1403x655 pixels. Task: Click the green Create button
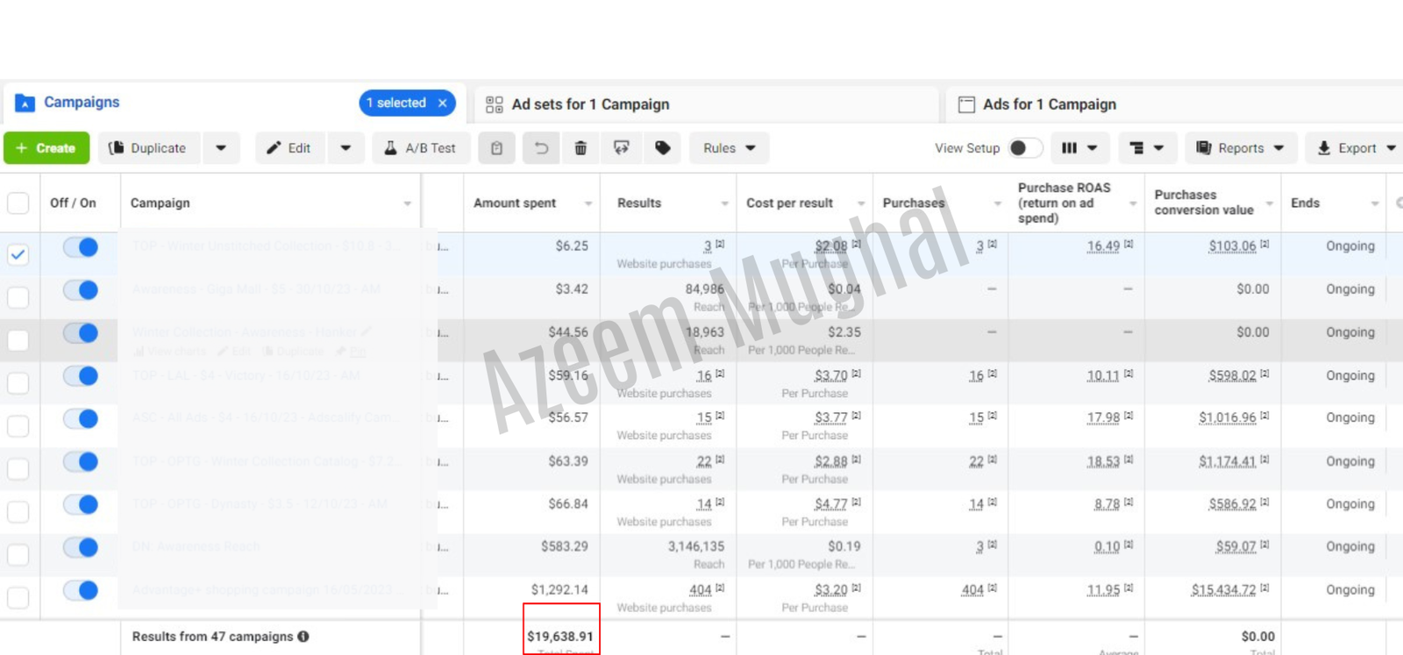click(x=46, y=148)
